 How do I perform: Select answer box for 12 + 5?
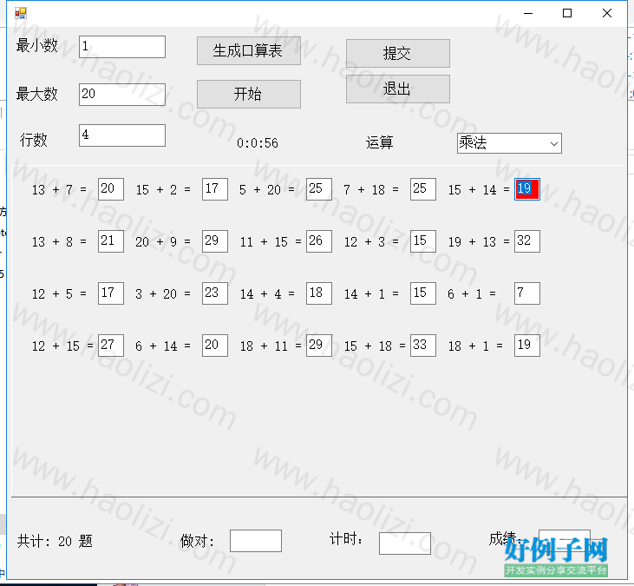[x=111, y=293]
